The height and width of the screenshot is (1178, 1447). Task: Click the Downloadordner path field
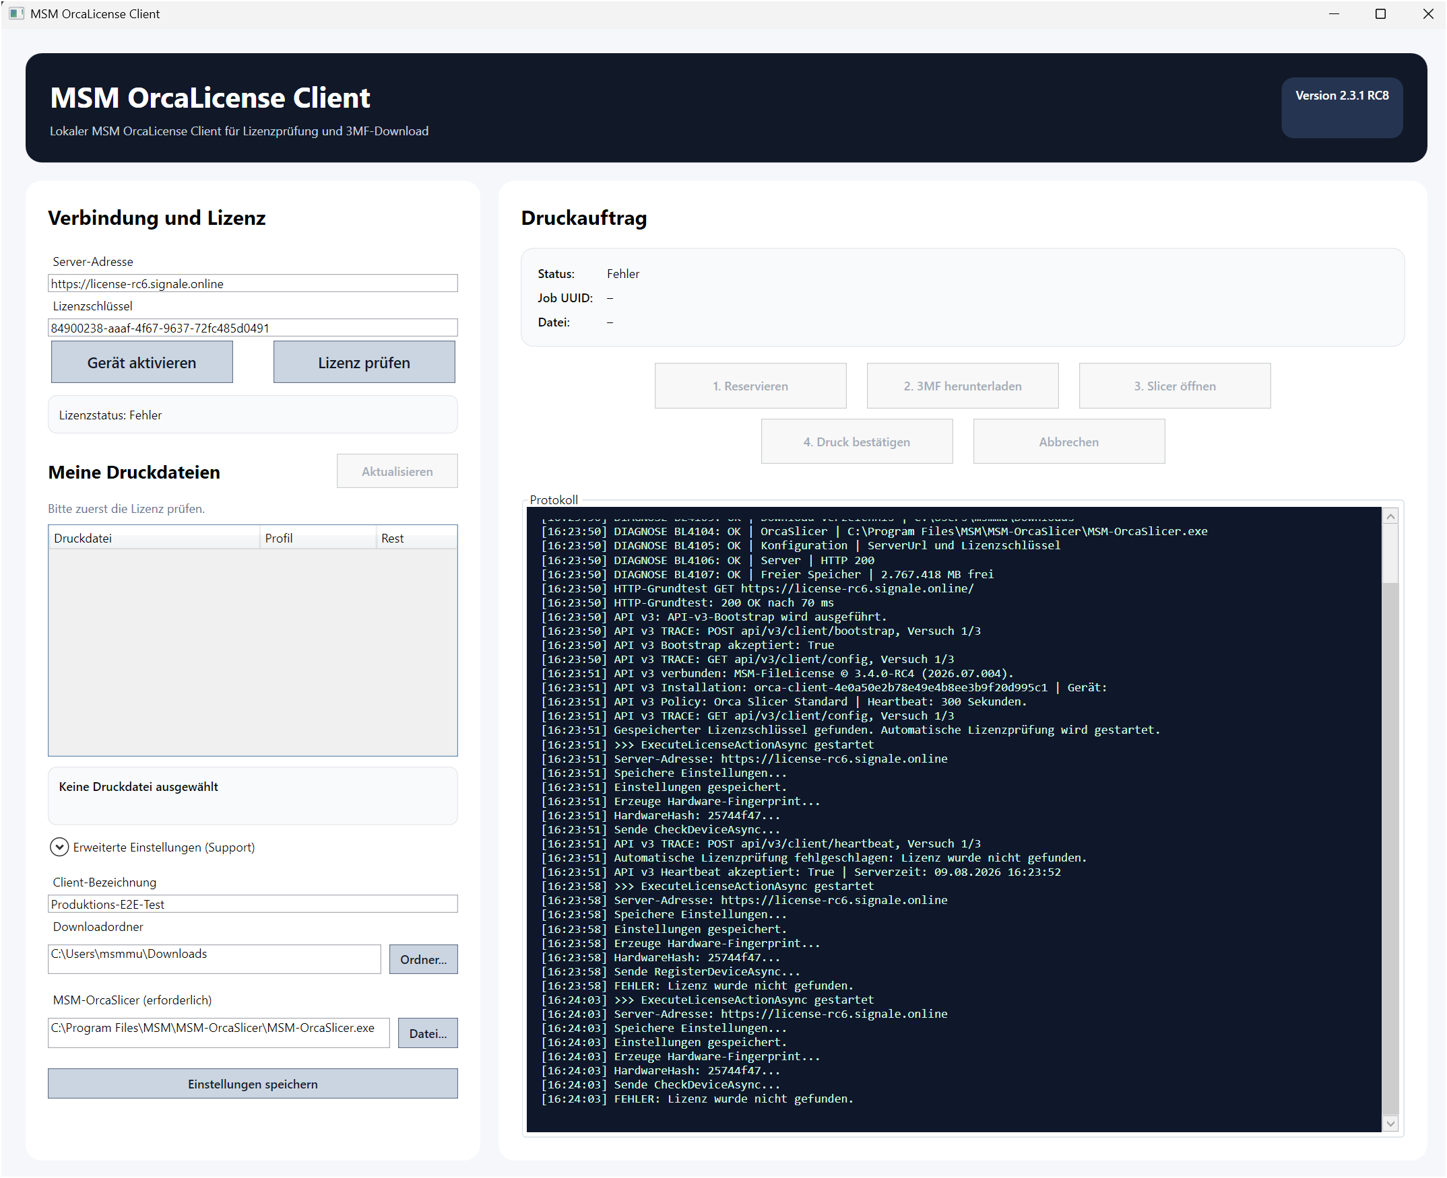215,959
